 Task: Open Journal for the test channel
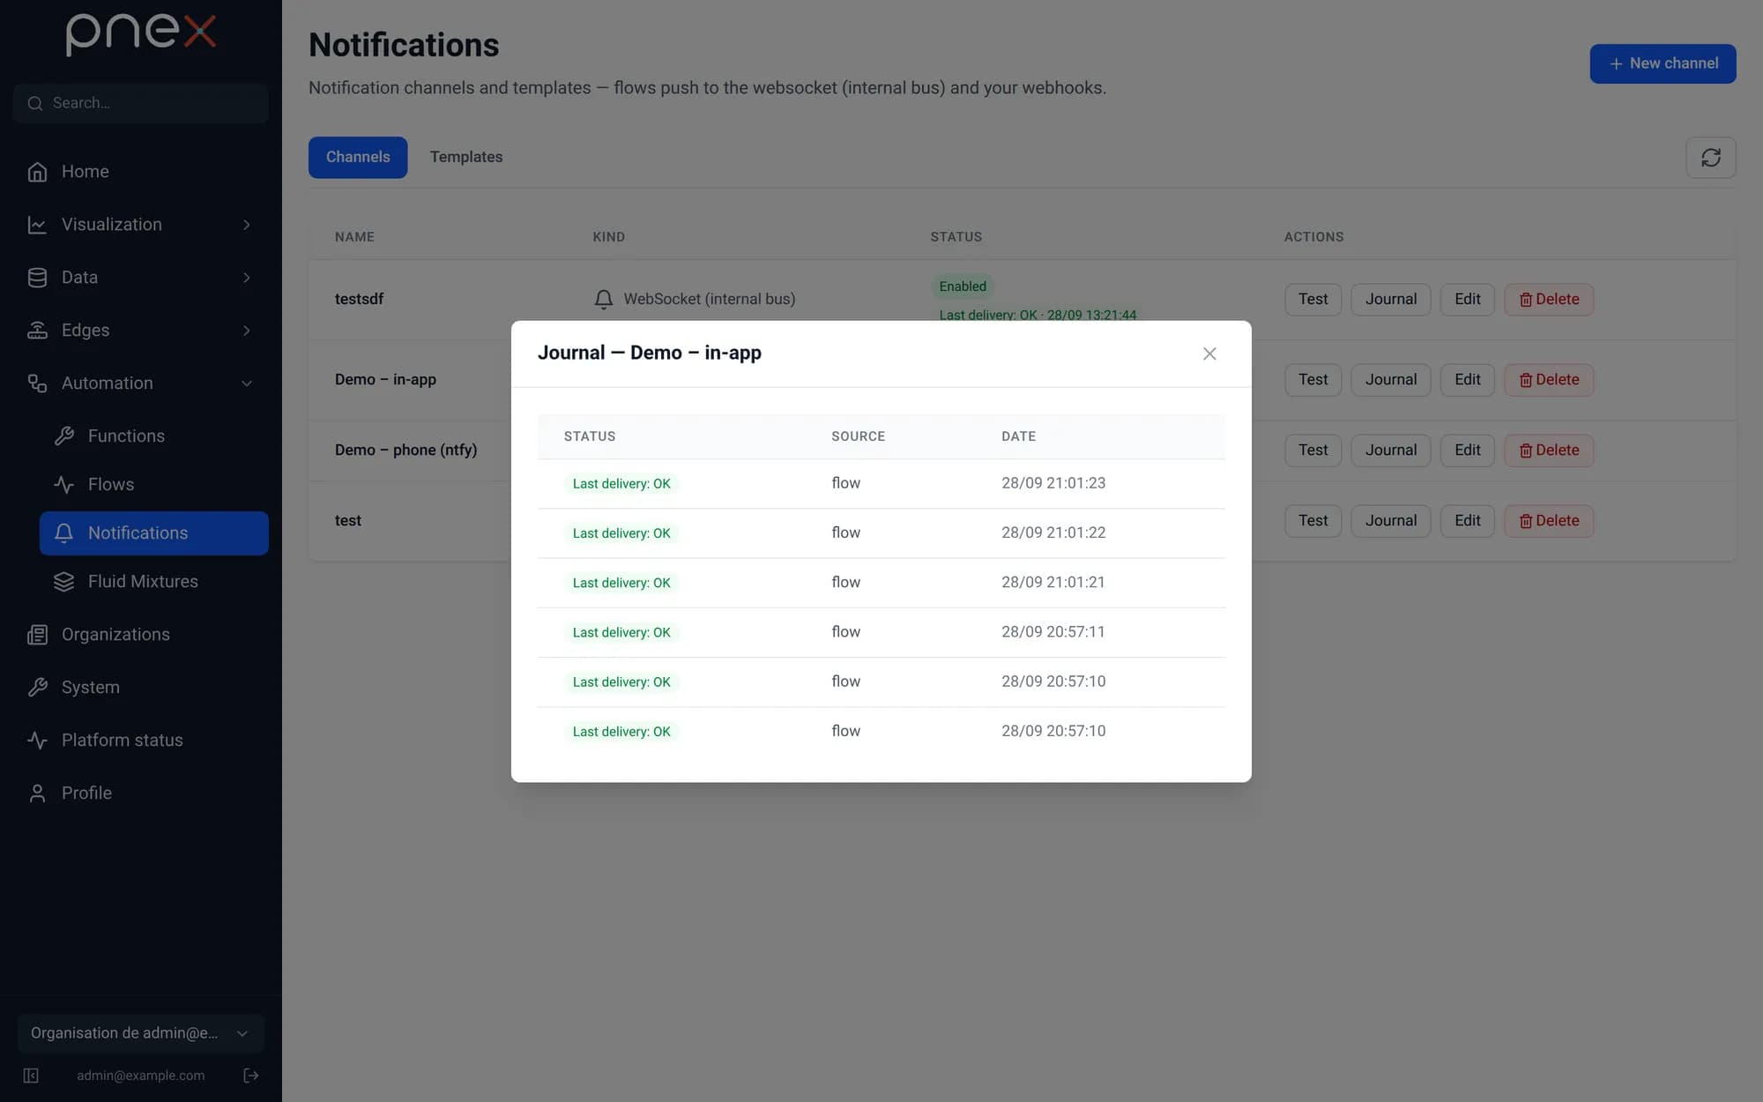pos(1391,520)
